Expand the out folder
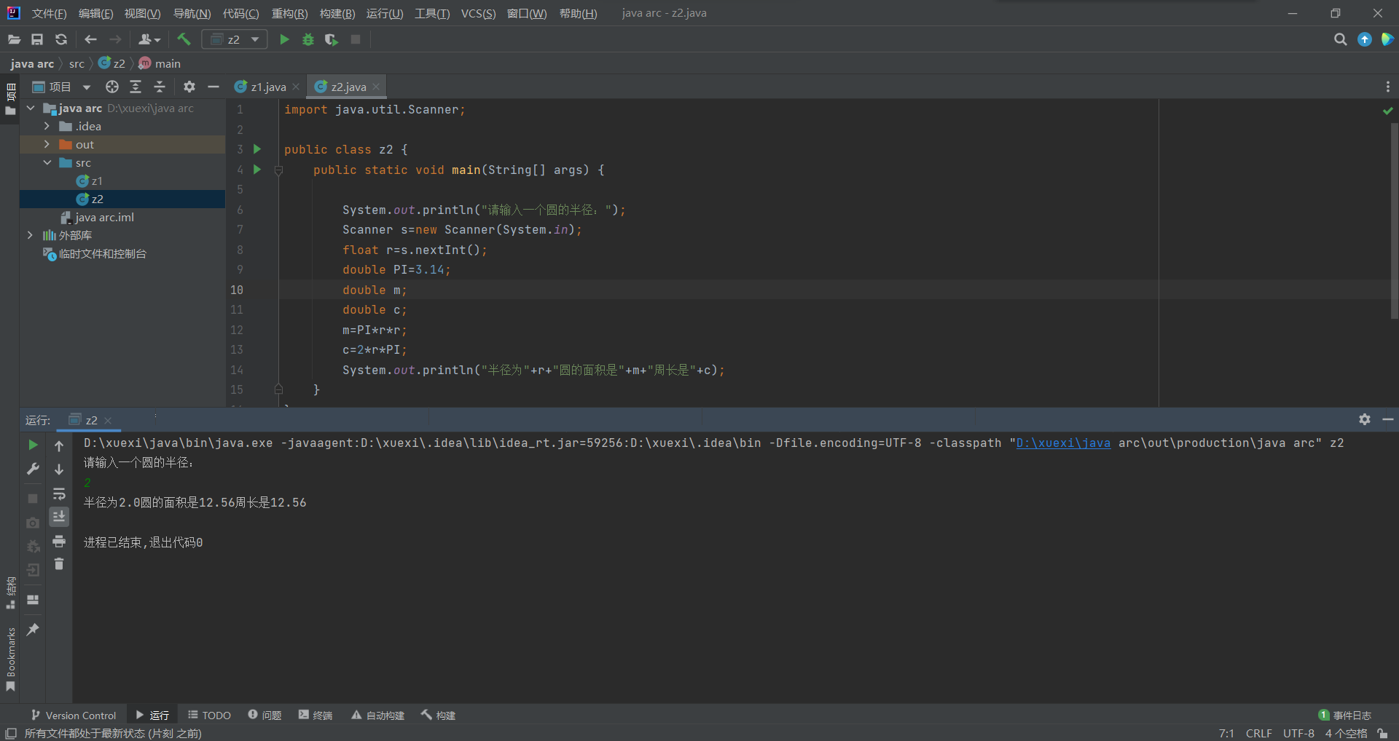 pyautogui.click(x=47, y=144)
